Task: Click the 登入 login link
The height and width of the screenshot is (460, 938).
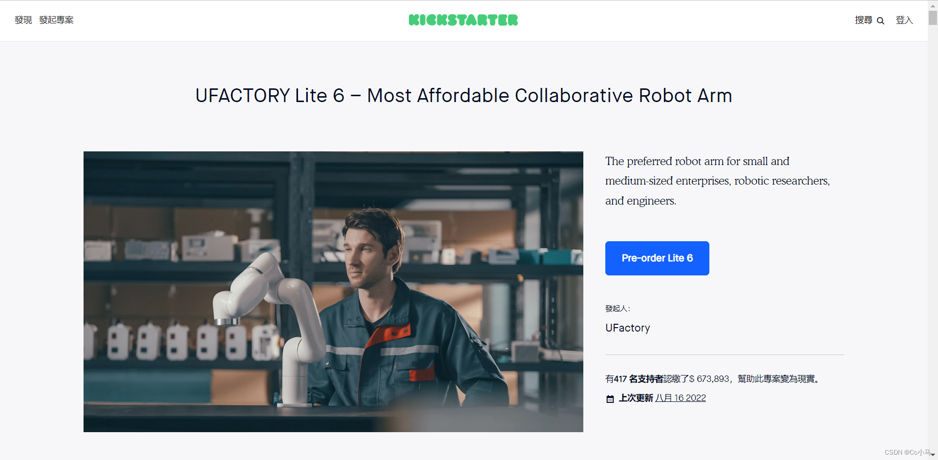Action: [904, 20]
